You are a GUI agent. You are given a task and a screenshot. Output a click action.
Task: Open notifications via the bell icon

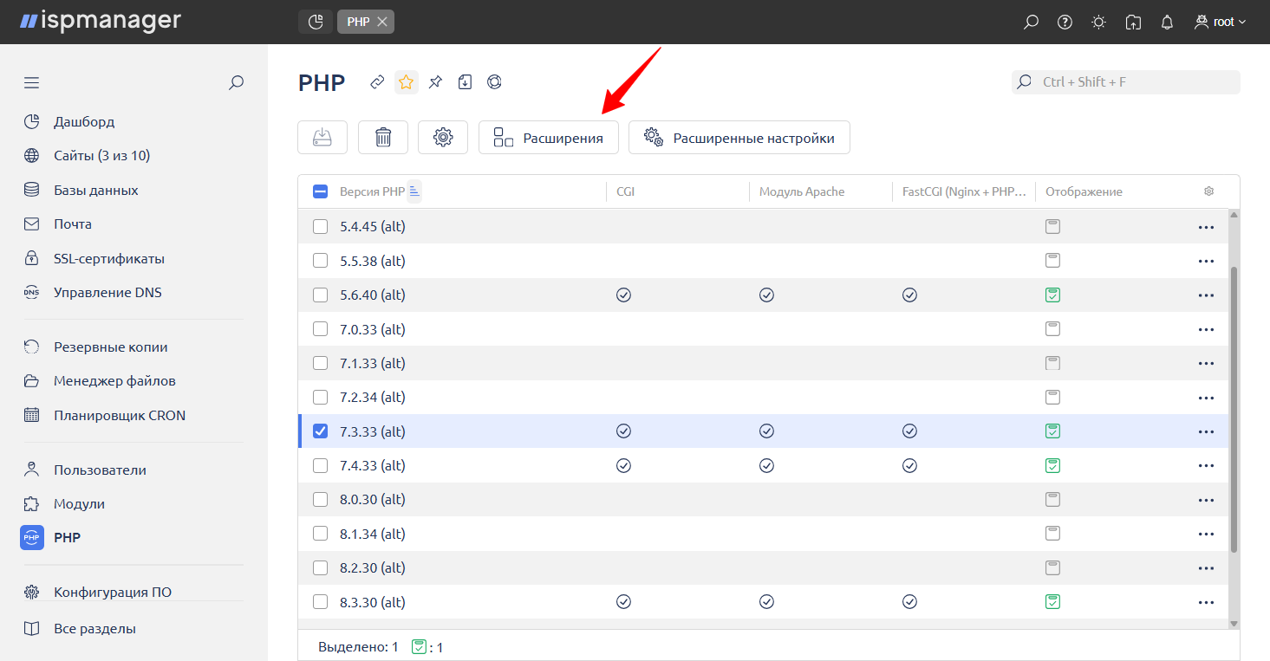click(x=1166, y=22)
